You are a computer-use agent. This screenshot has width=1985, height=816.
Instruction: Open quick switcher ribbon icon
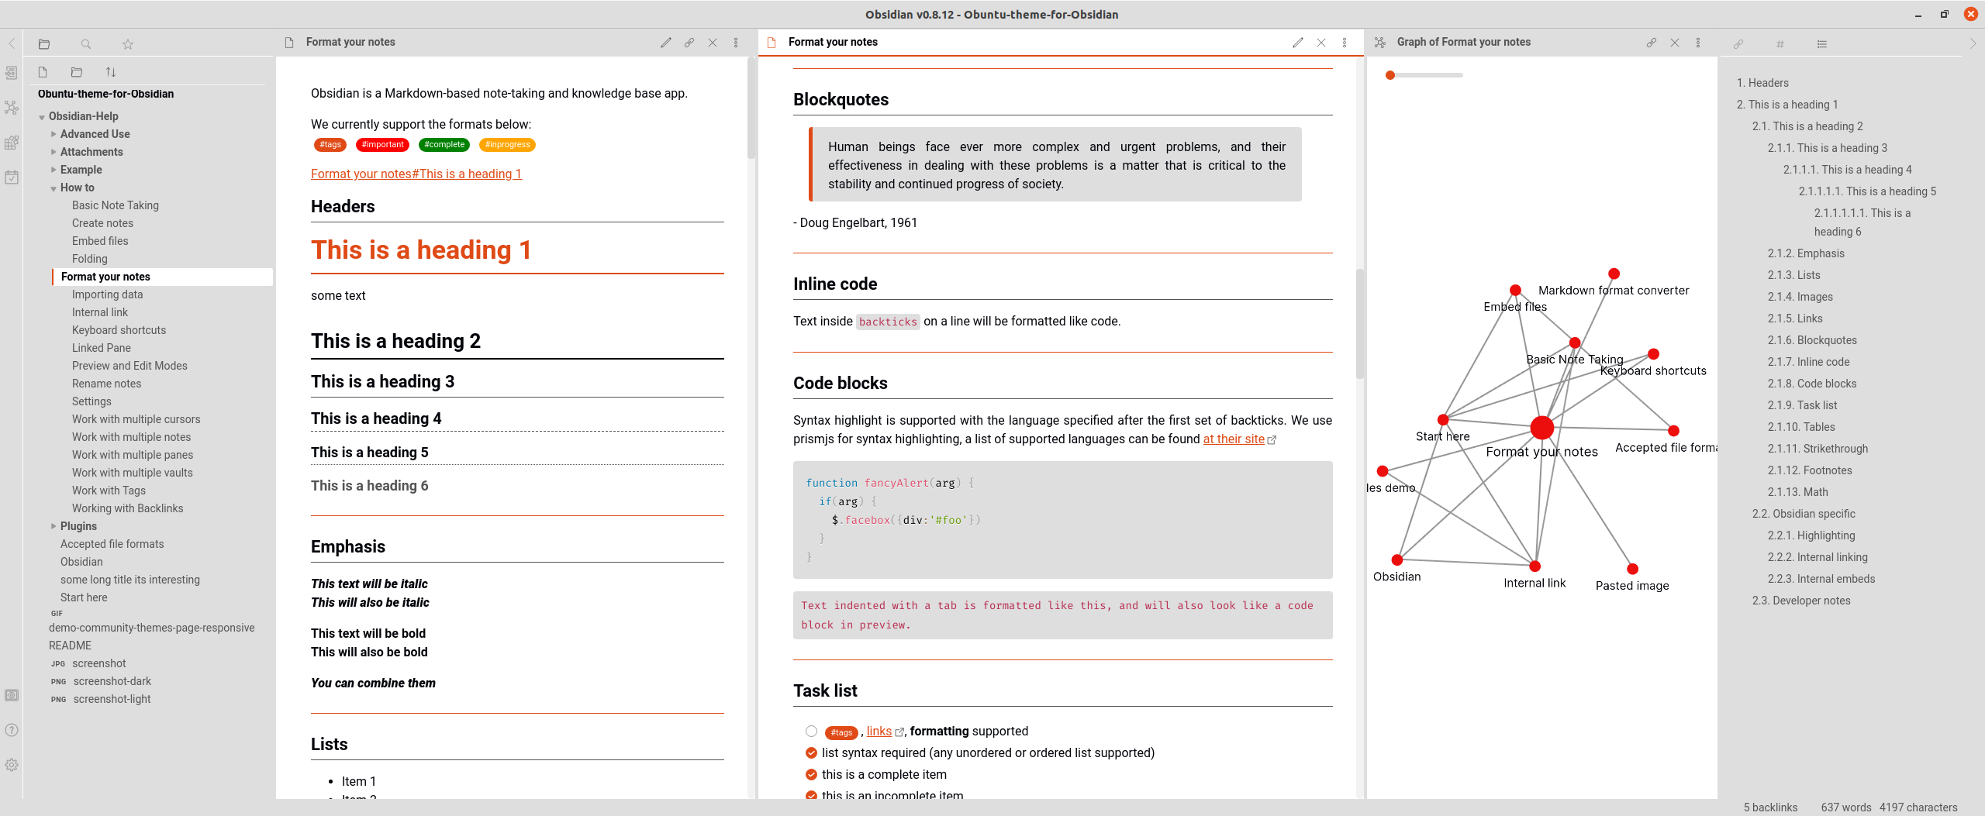[x=12, y=73]
